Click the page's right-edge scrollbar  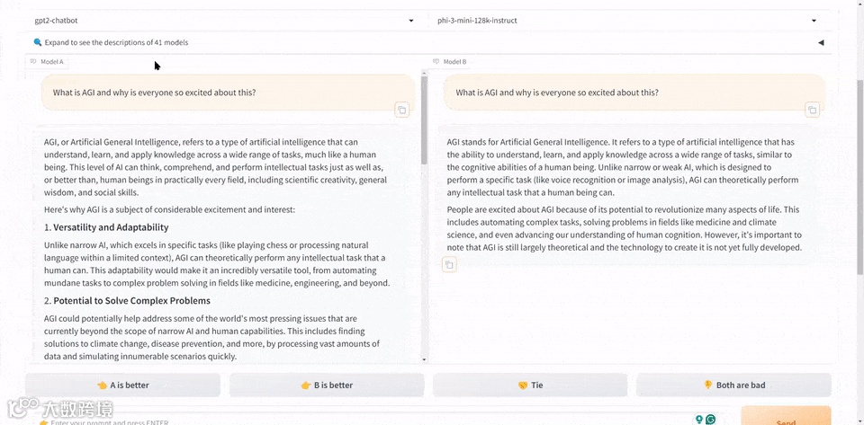point(859,180)
